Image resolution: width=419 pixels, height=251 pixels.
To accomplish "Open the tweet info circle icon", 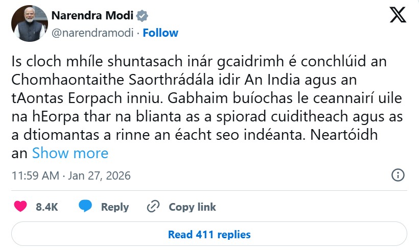I will pyautogui.click(x=398, y=175).
